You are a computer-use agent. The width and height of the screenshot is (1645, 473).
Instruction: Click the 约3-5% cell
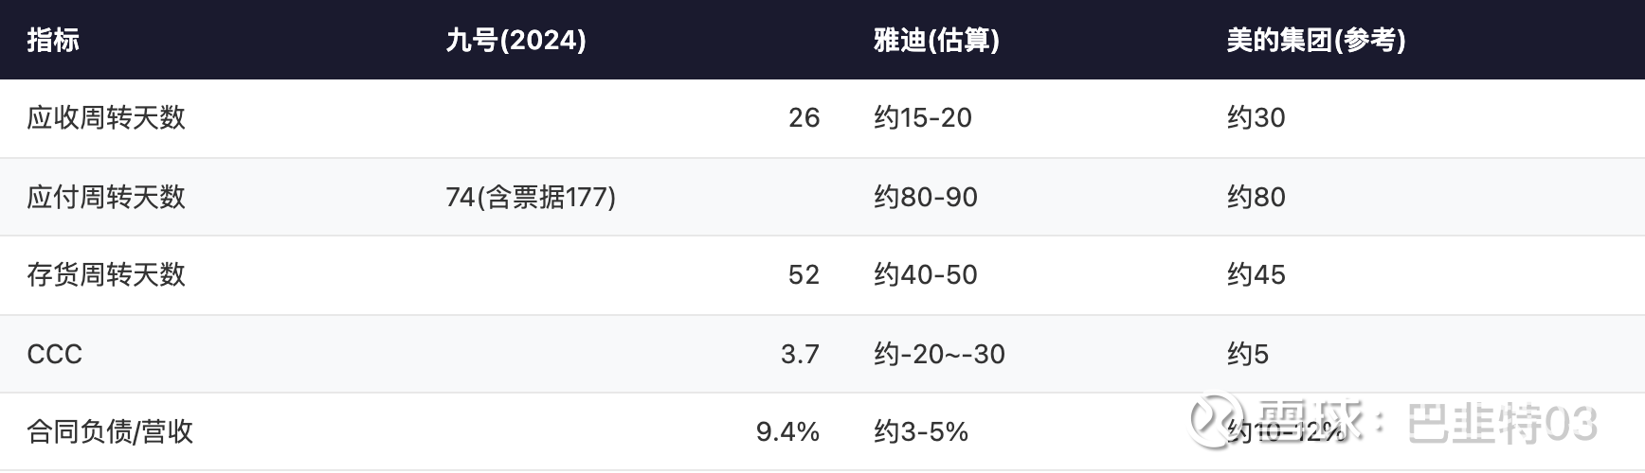[921, 431]
